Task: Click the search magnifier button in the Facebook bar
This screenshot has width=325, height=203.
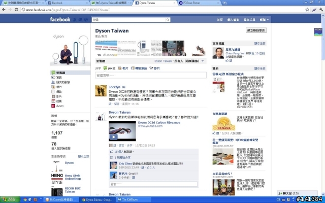Action: (x=168, y=20)
